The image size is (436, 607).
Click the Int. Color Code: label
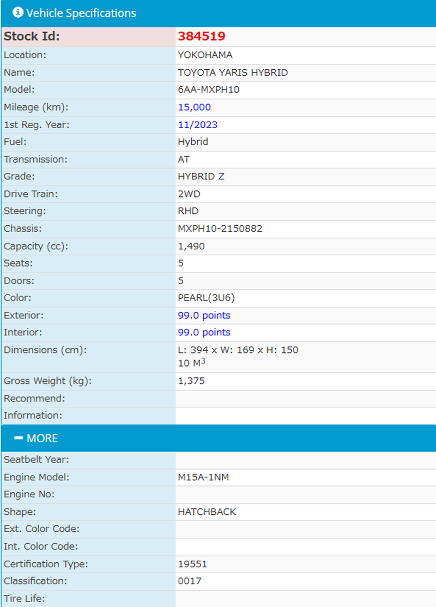(41, 546)
